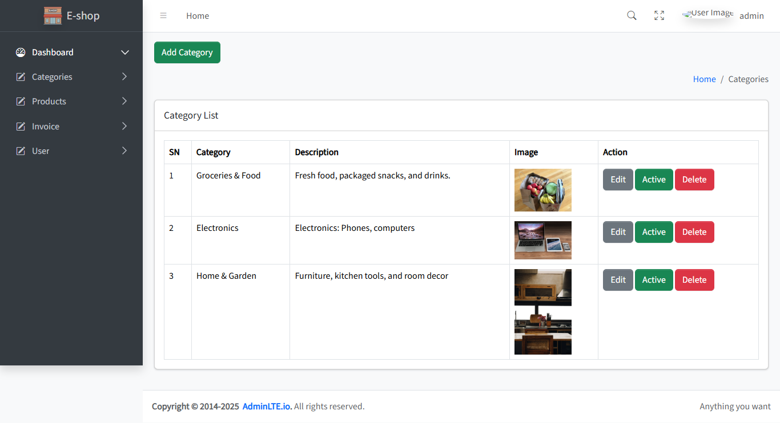Image resolution: width=780 pixels, height=423 pixels.
Task: Open the Home & Garden furniture thumbnail
Action: click(x=543, y=312)
